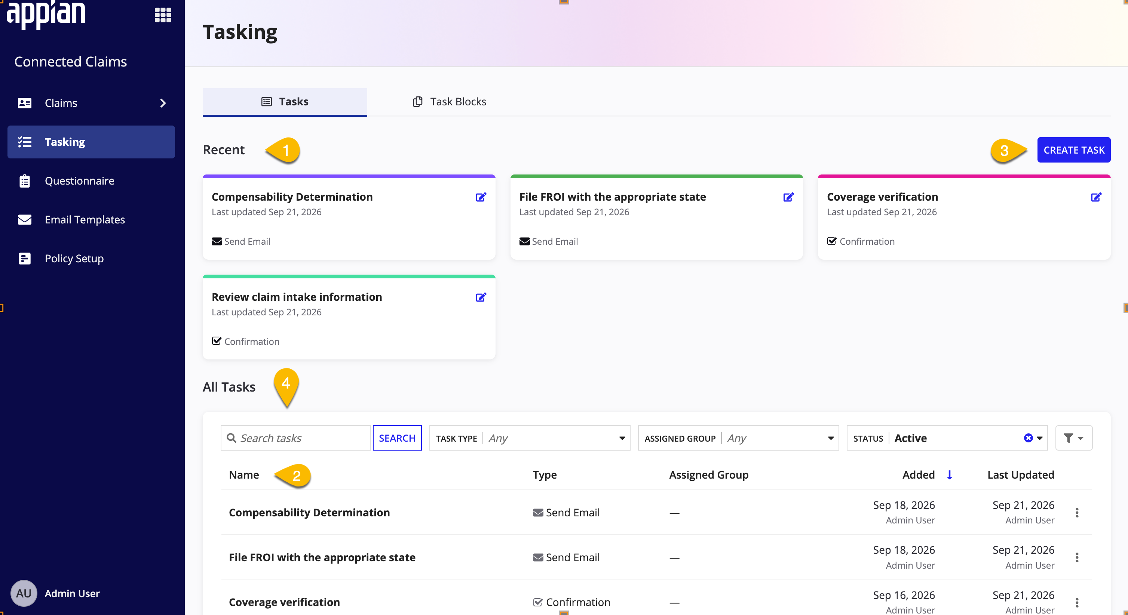This screenshot has height=615, width=1128.
Task: Click the CREATE TASK button
Action: tap(1074, 150)
